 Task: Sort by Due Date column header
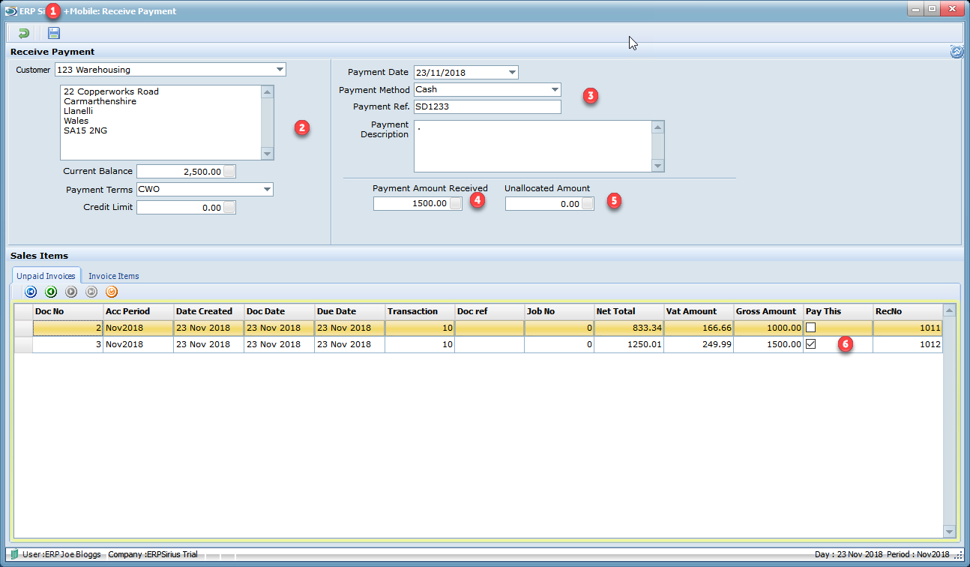(x=350, y=311)
